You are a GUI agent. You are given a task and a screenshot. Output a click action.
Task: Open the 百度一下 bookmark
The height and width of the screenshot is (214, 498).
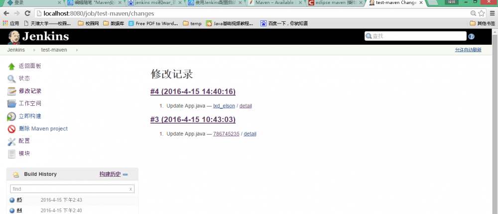tap(284, 23)
